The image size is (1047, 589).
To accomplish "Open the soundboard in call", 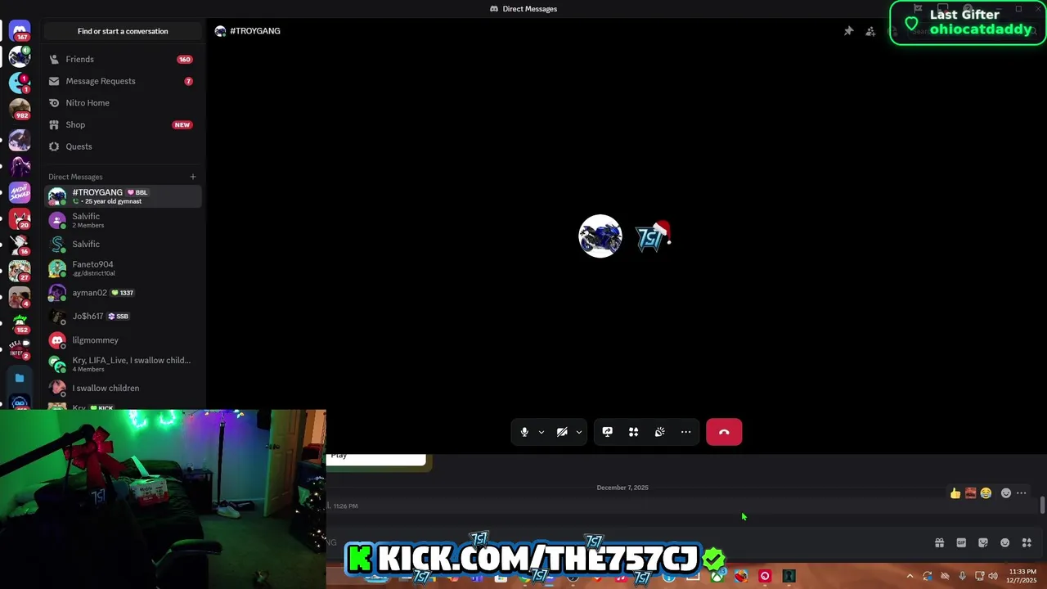I will coord(659,432).
